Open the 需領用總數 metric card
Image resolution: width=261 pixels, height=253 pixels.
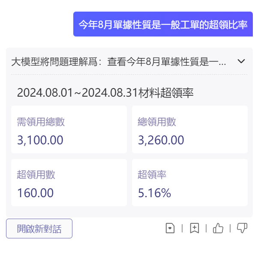click(69, 129)
